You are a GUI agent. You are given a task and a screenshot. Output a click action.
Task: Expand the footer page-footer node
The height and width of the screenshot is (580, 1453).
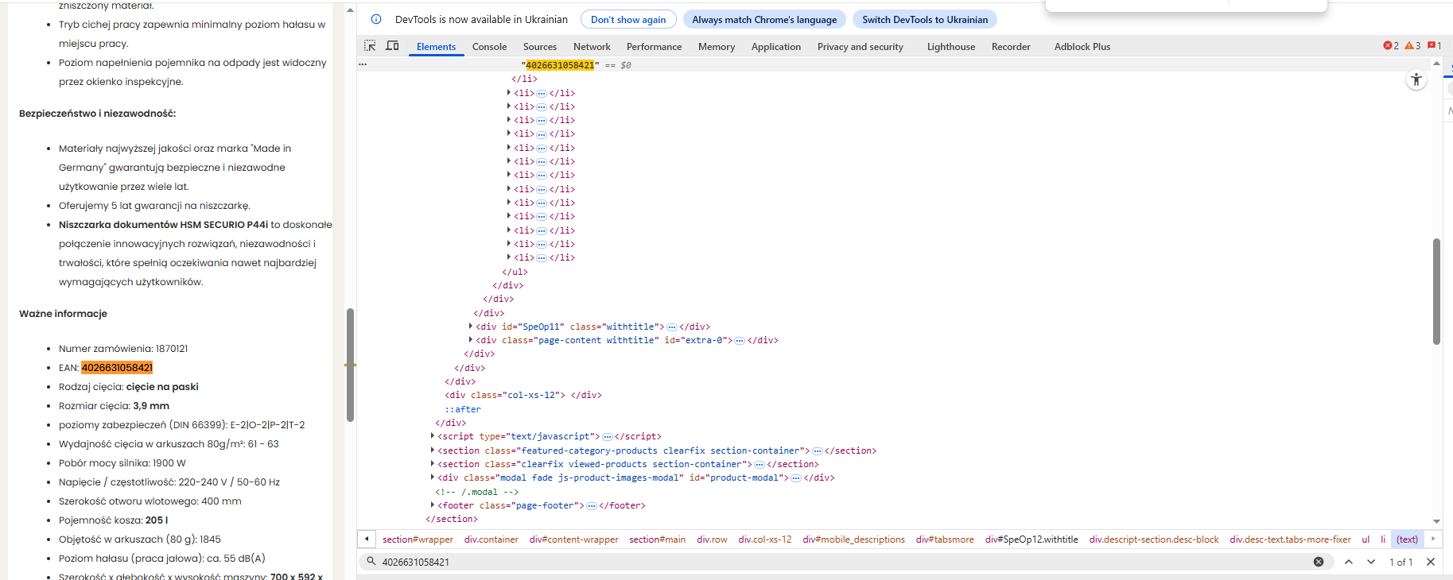pos(433,505)
